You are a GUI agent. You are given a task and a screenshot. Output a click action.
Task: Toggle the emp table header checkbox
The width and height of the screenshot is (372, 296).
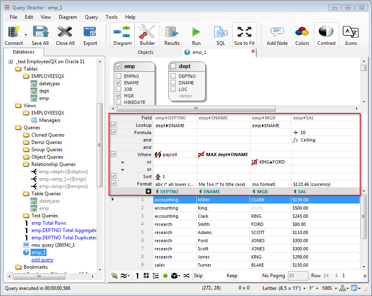coord(119,66)
